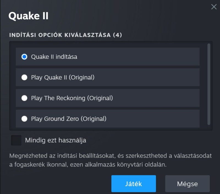220x194 pixels.
Task: Click the "(4)" count in the heading
Action: 118,35
